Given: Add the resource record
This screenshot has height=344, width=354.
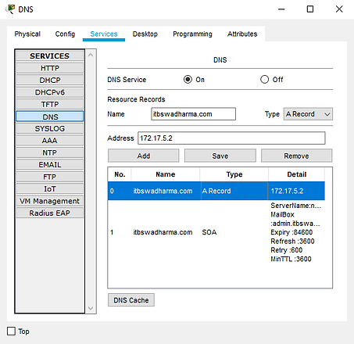Looking at the screenshot, I should click(144, 156).
